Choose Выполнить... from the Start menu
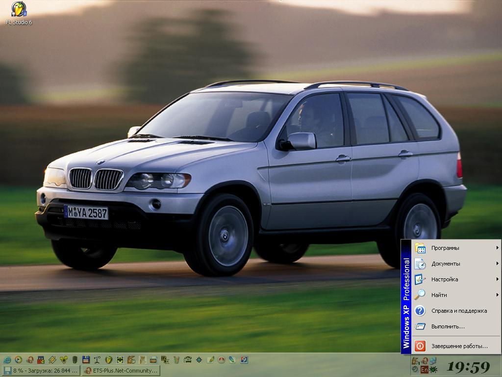The width and height of the screenshot is (502, 377). point(448,326)
